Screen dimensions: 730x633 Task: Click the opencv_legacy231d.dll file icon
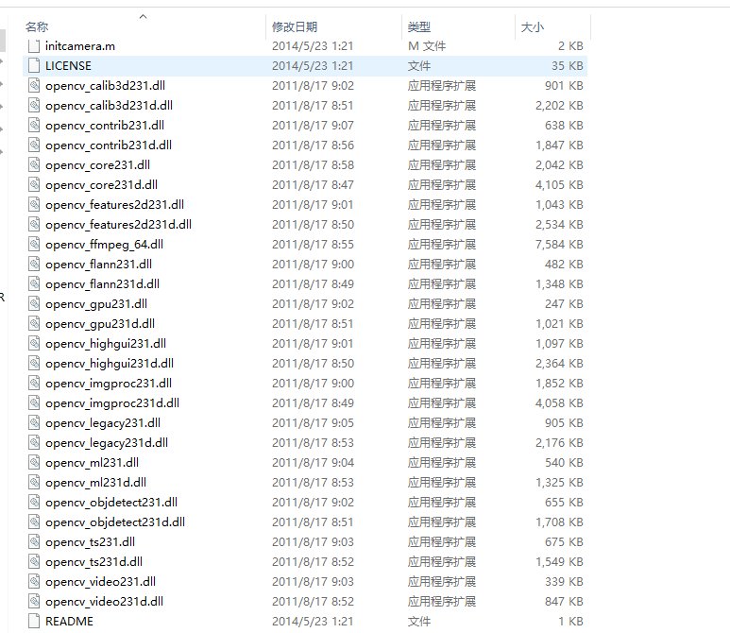(x=34, y=443)
